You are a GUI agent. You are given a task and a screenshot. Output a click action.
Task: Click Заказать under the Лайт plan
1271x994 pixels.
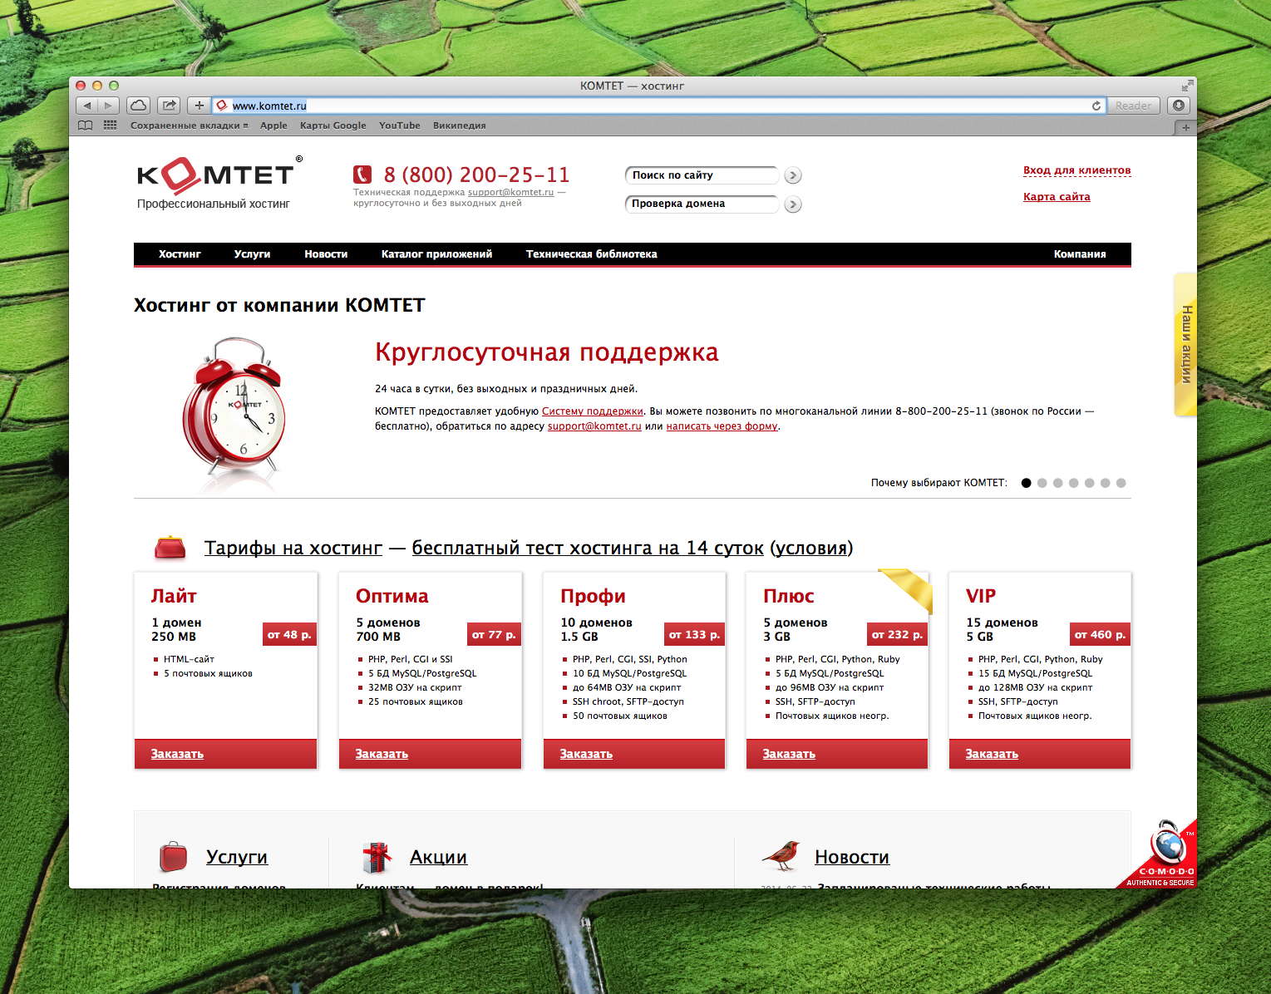[x=177, y=754]
